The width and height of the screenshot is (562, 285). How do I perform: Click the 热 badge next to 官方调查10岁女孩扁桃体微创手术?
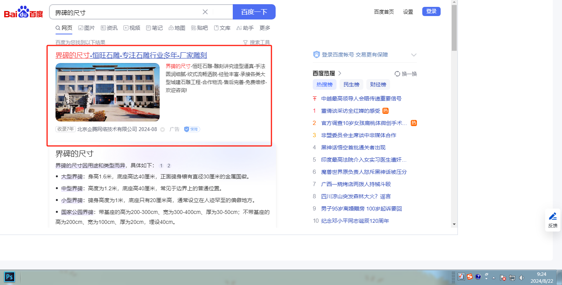414,123
